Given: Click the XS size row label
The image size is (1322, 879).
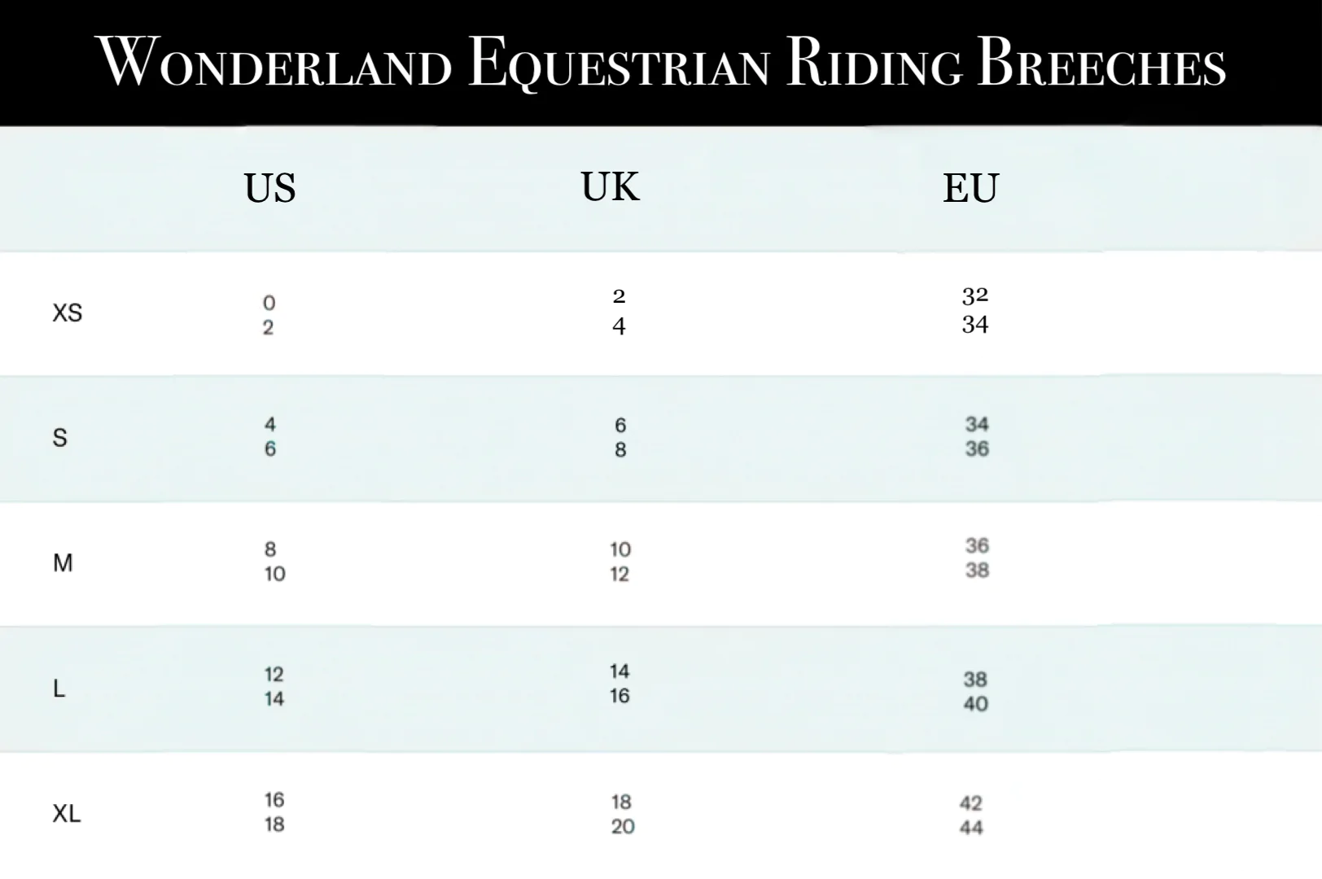Looking at the screenshot, I should [x=68, y=313].
